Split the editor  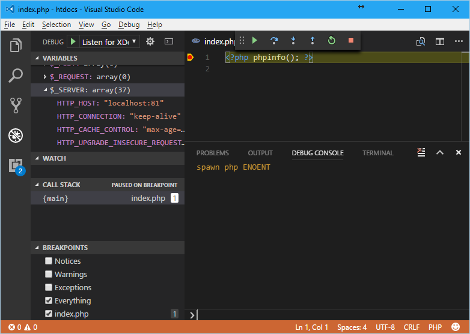coord(440,41)
